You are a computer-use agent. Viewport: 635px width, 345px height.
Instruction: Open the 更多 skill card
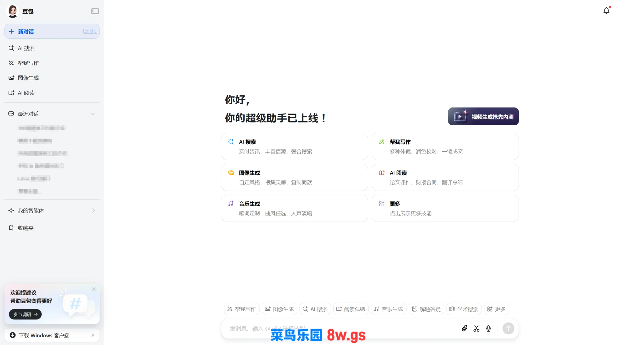(x=445, y=208)
